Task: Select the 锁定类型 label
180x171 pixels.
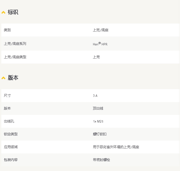Action: [11, 134]
